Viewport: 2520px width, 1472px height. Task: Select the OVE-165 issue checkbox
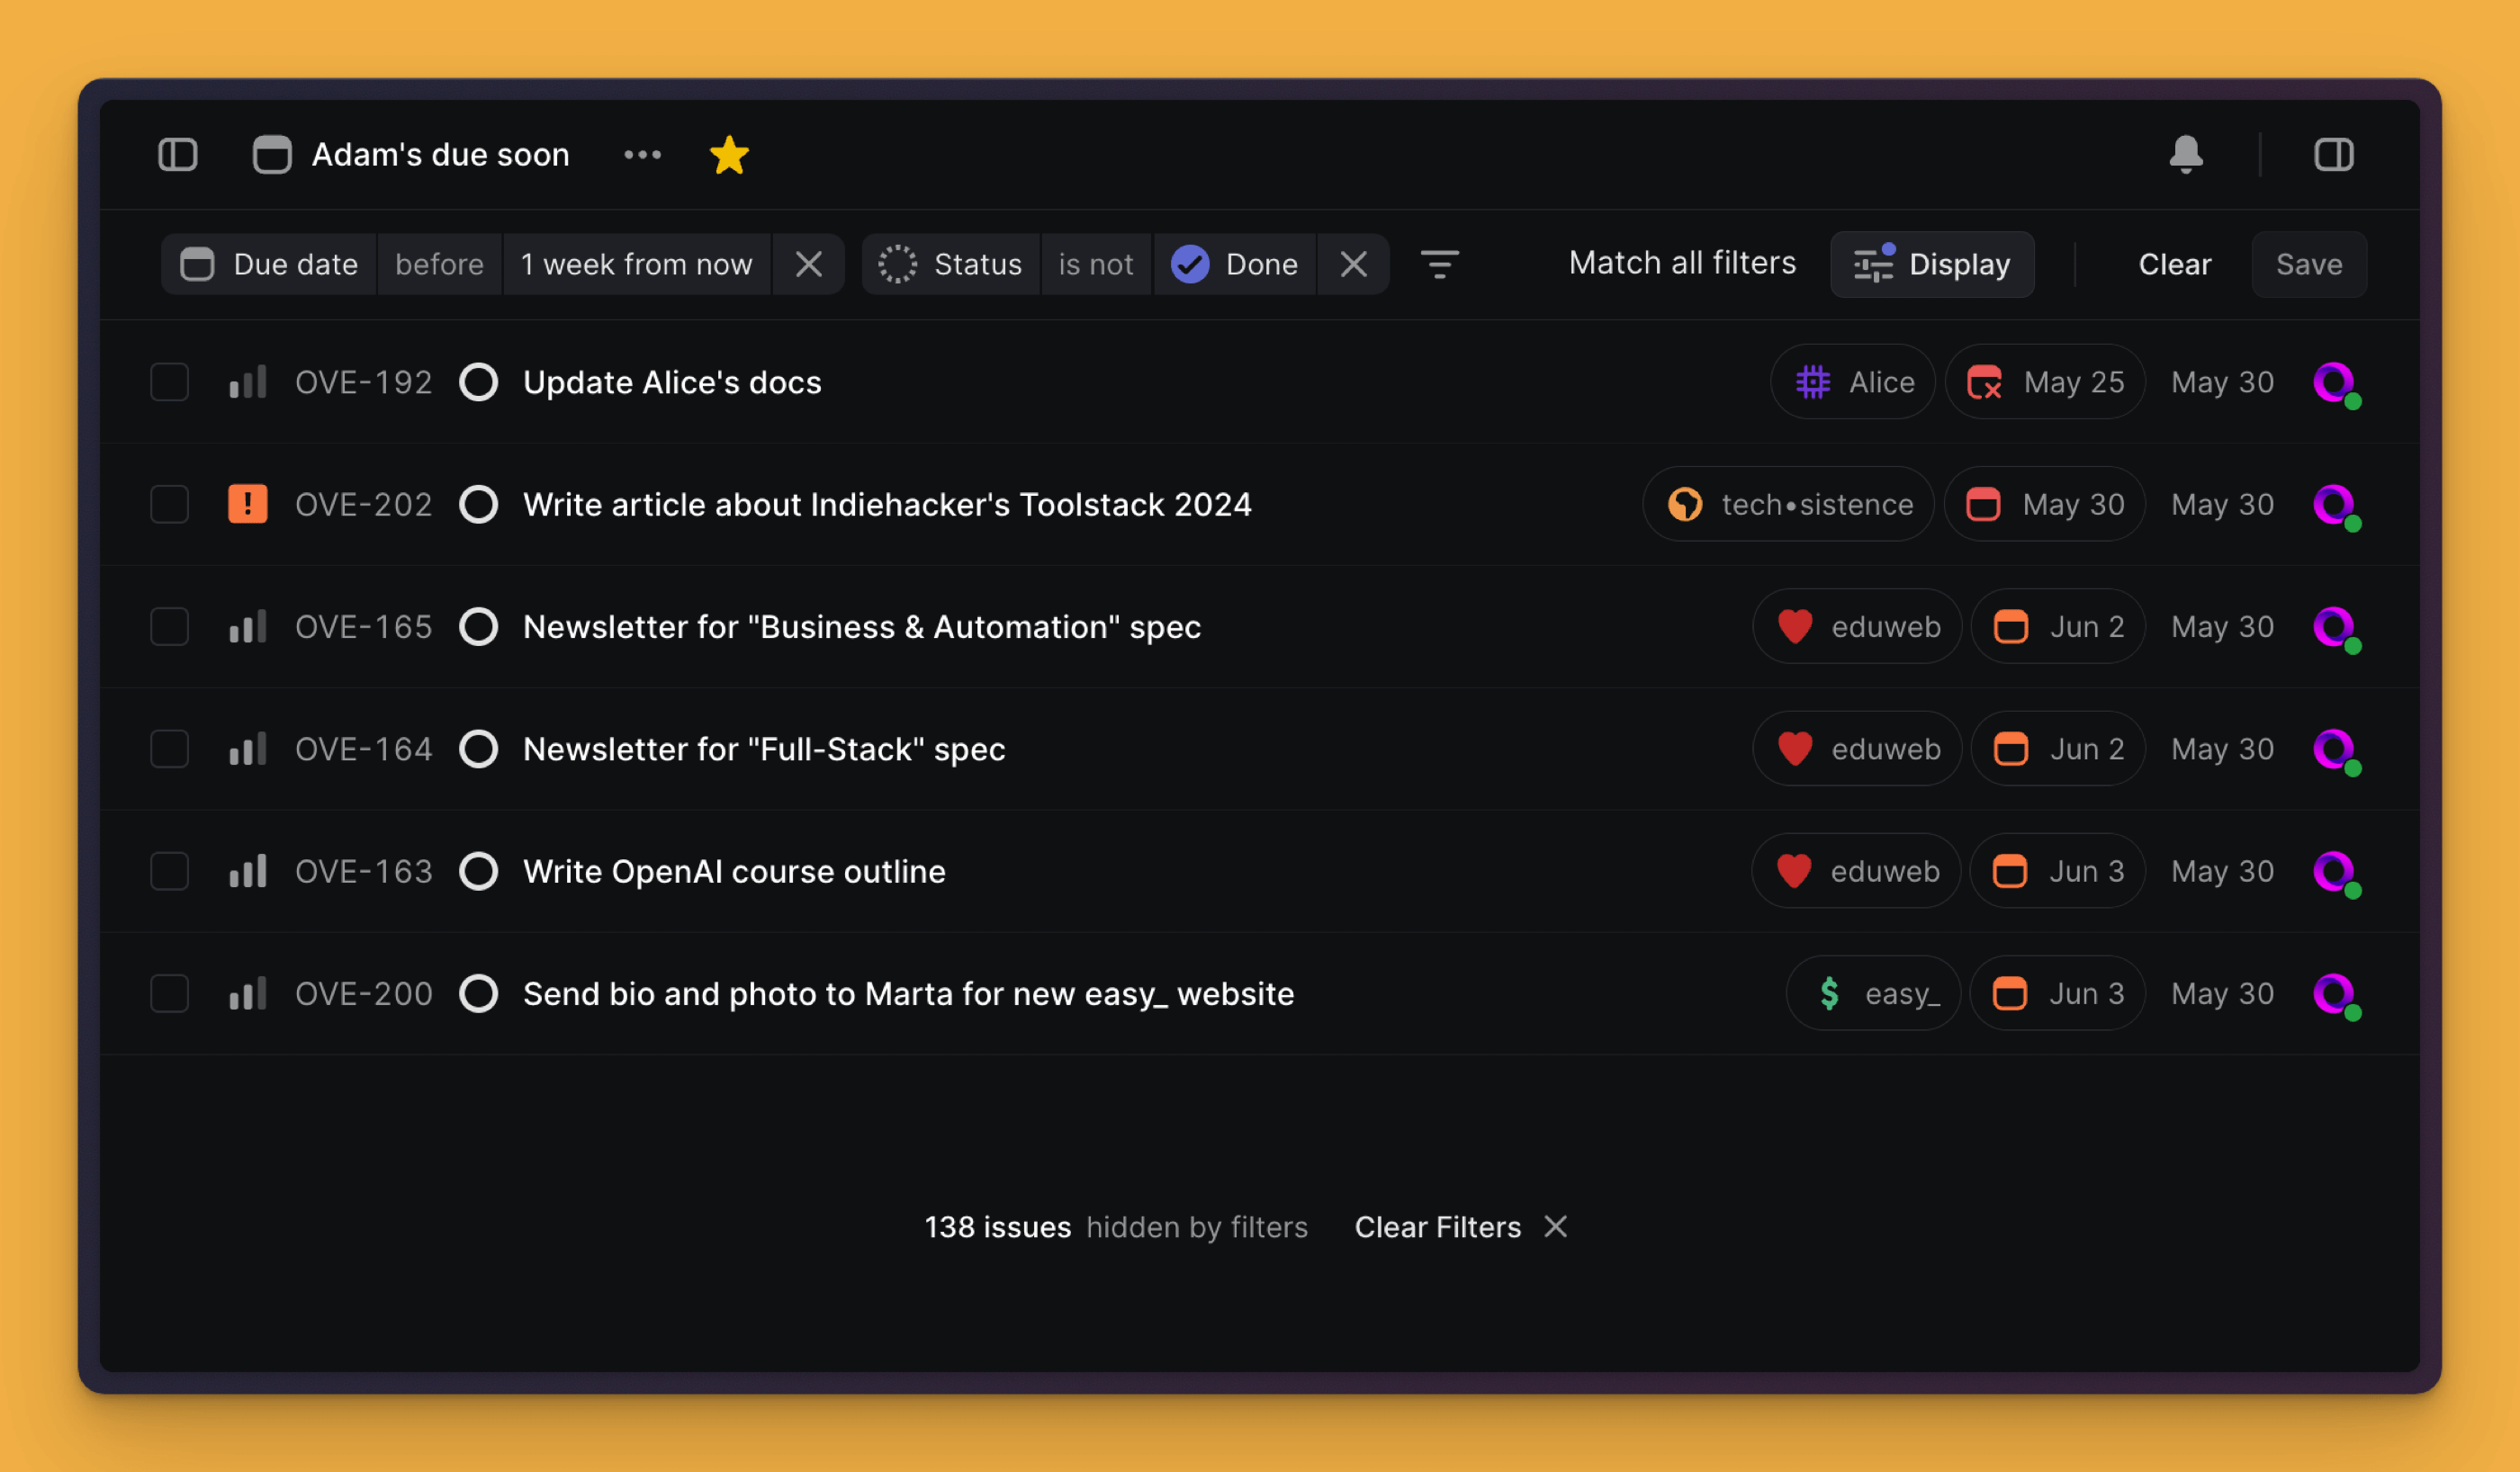pos(169,627)
